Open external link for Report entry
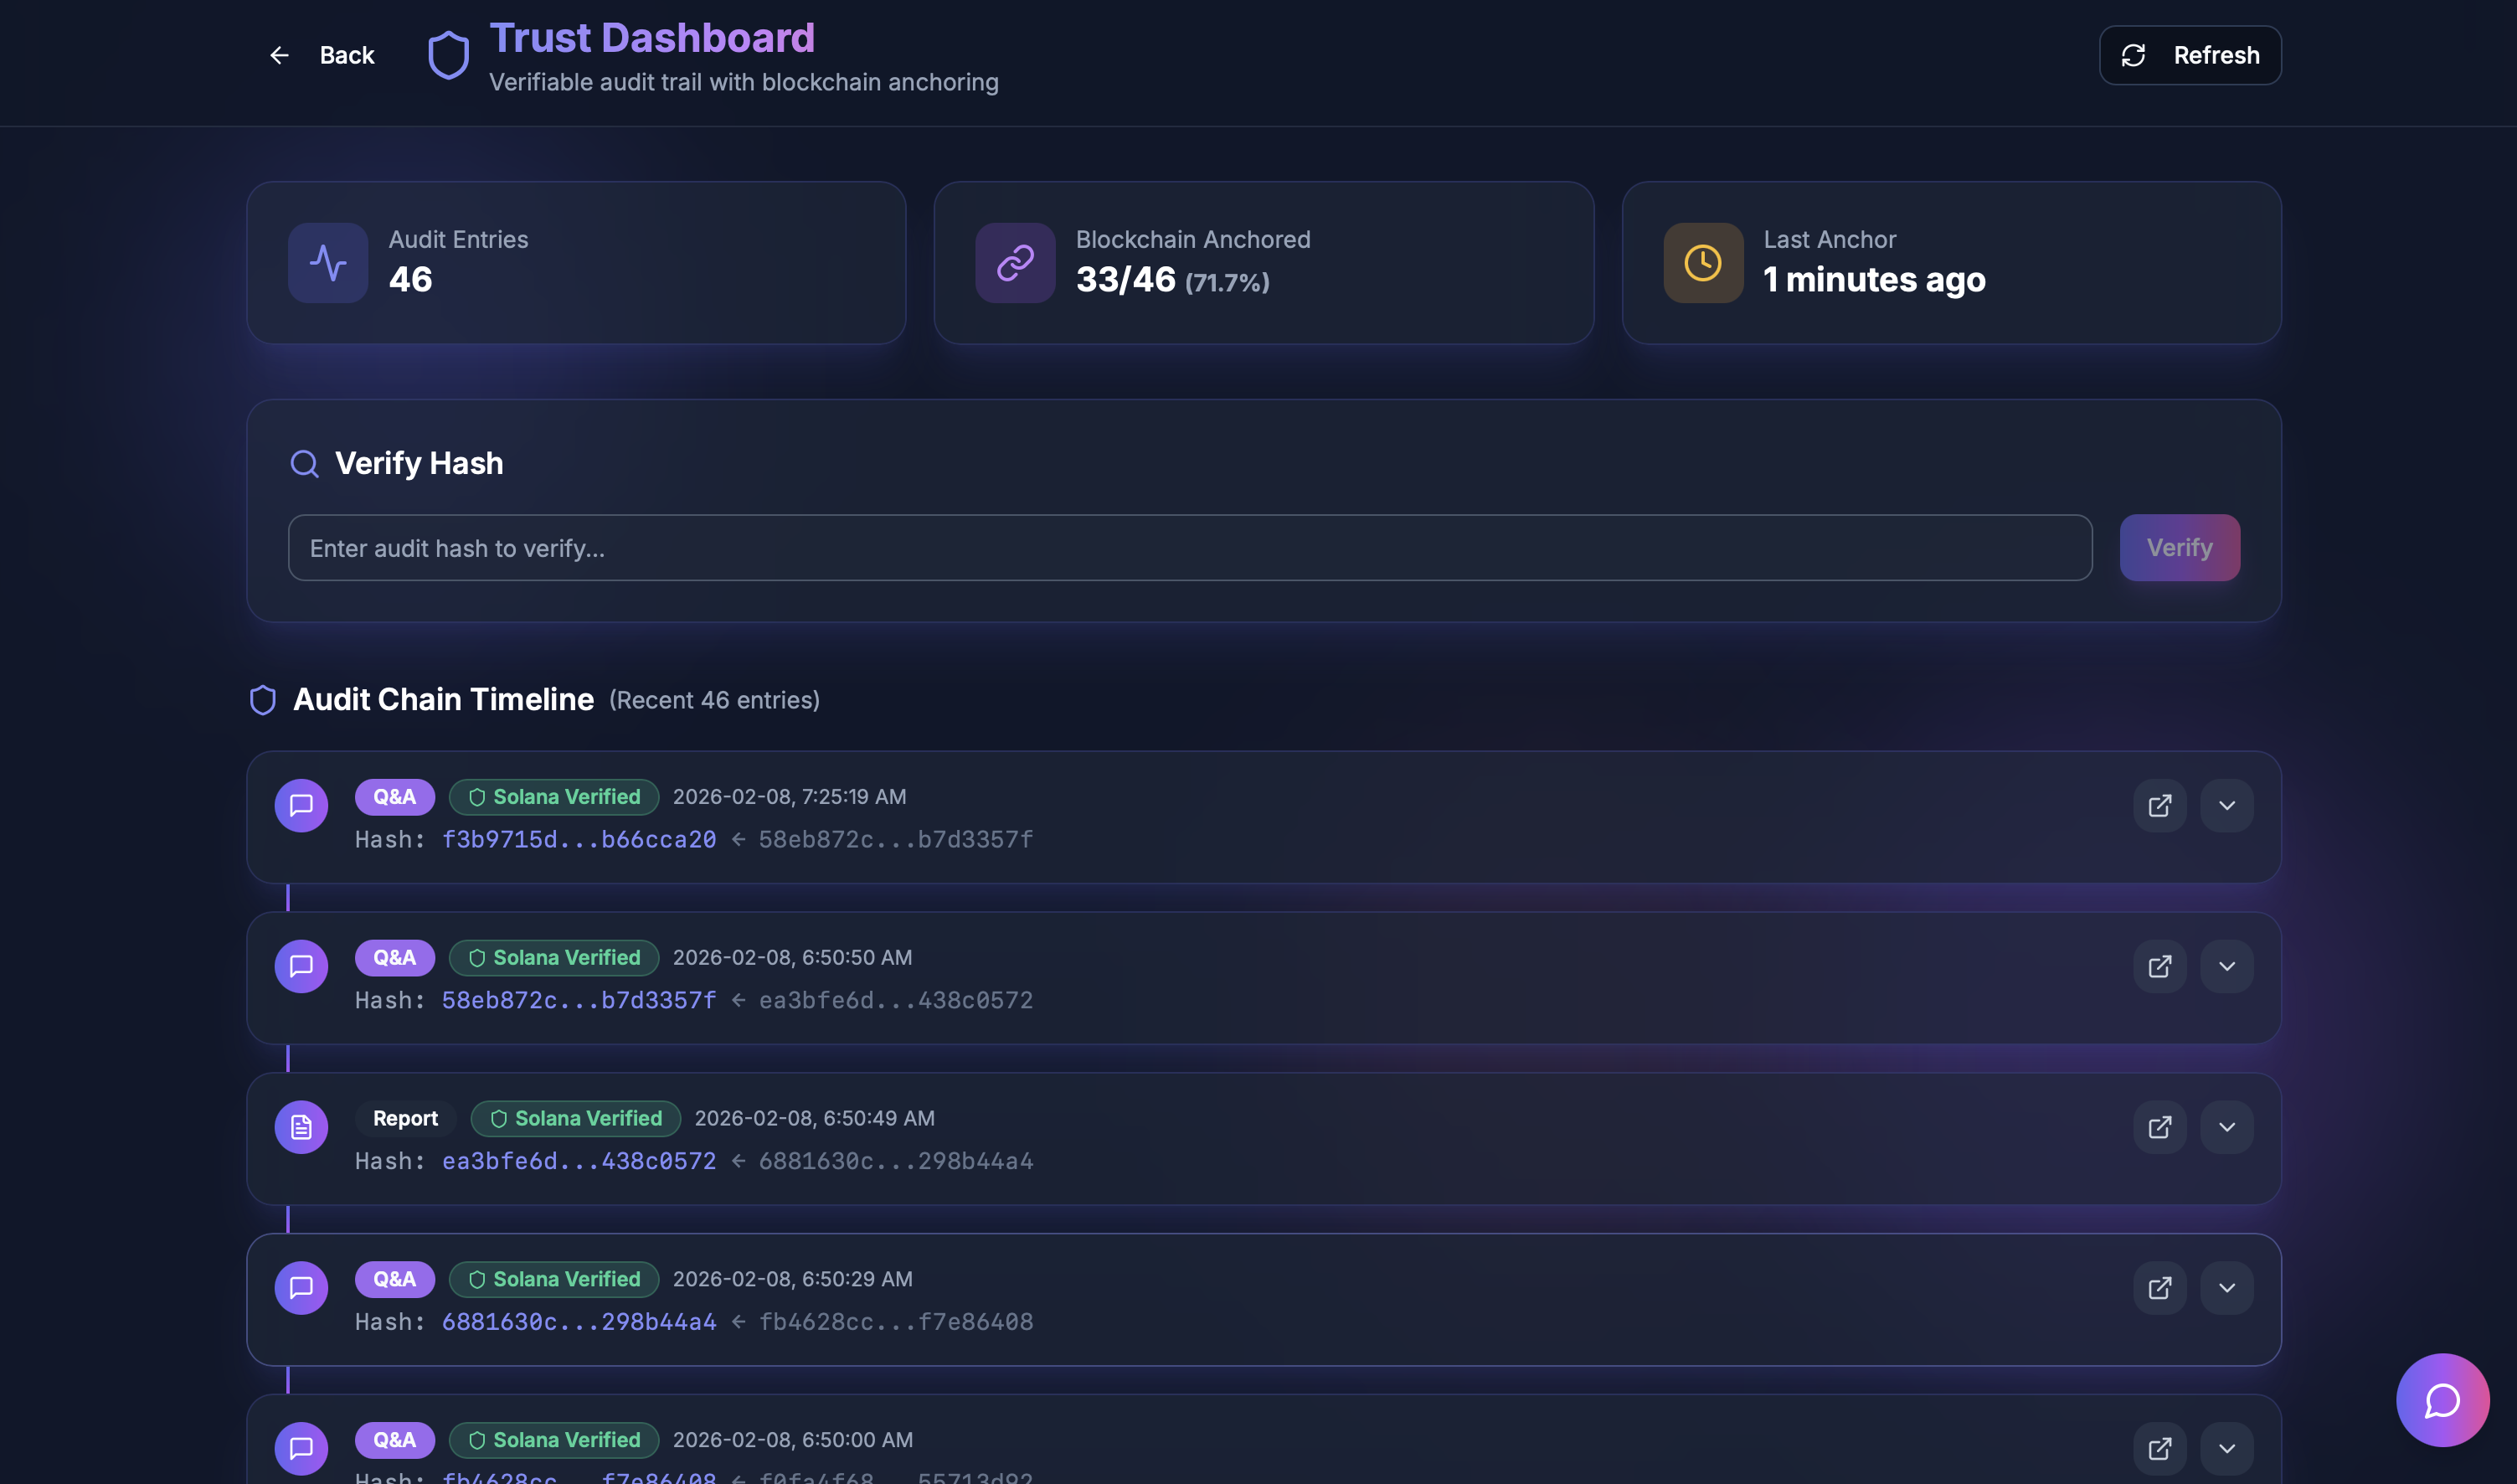2517x1484 pixels. [2159, 1127]
